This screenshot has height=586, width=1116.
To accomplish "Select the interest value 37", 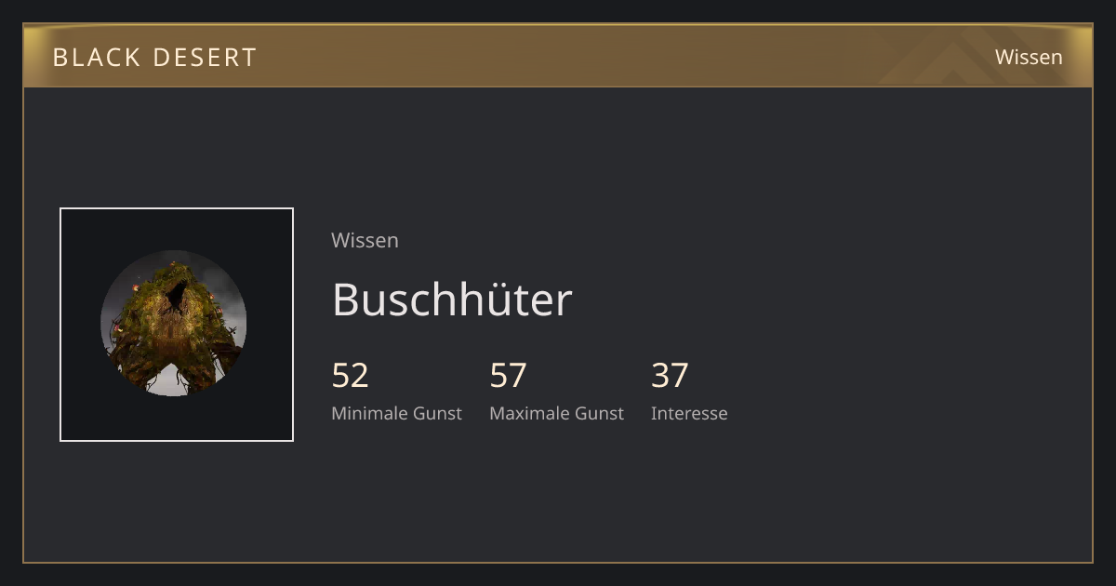I will click(670, 376).
